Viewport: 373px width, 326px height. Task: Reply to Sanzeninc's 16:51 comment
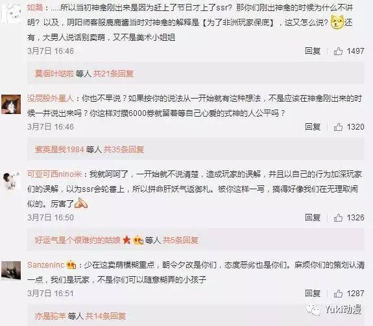tap(313, 294)
